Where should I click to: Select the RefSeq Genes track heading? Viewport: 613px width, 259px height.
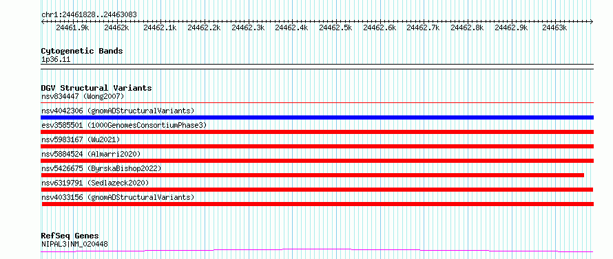tap(70, 236)
